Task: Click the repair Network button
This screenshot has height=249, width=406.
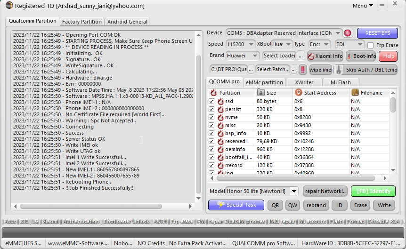Action: point(325,191)
